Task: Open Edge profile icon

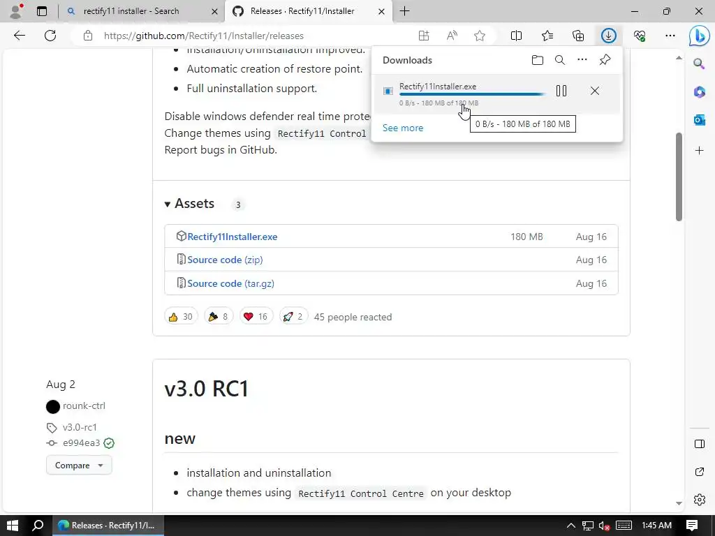Action: tap(16, 11)
